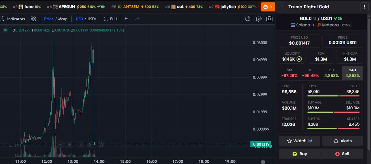This screenshot has width=371, height=164.
Task: Move chart left with arrow control
Action: coord(81,144)
